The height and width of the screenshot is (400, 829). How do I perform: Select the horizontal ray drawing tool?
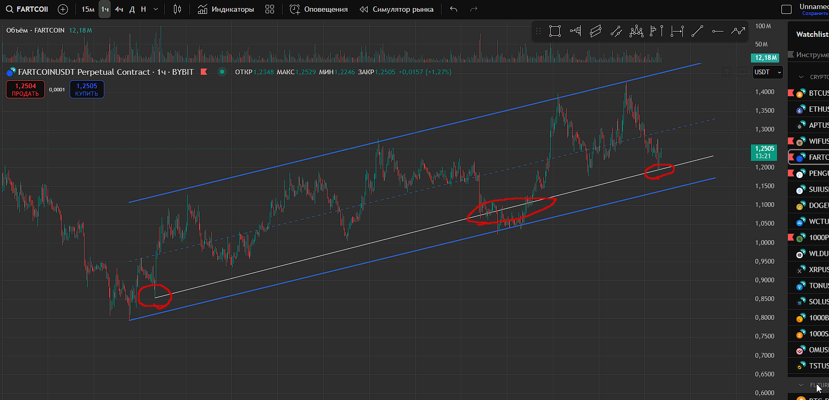(x=718, y=32)
